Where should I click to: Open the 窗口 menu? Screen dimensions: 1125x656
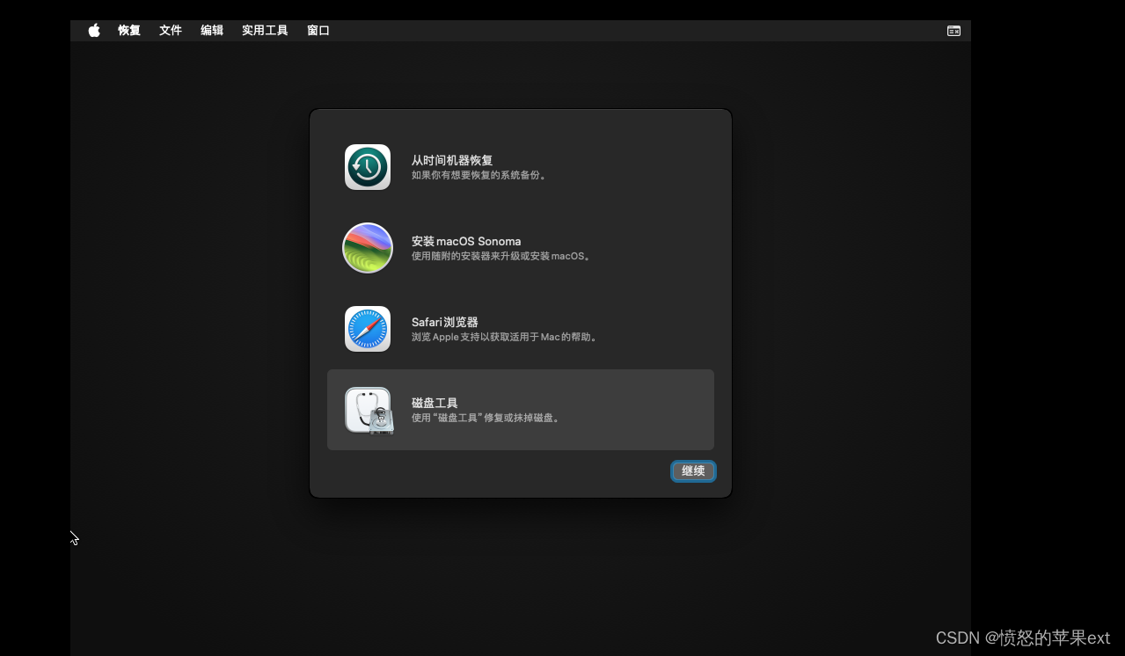coord(318,30)
